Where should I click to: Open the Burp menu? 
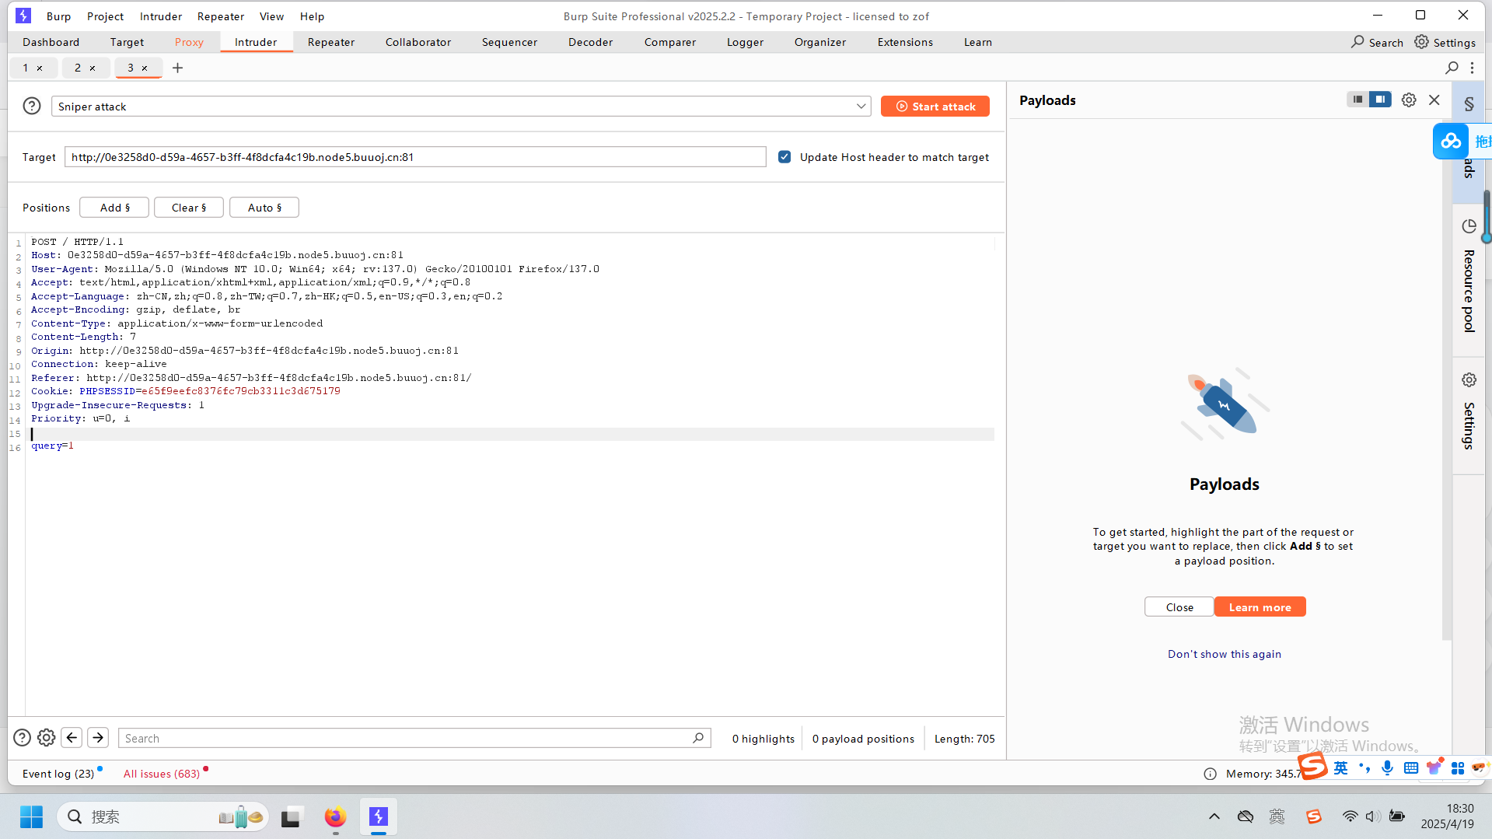click(x=58, y=16)
